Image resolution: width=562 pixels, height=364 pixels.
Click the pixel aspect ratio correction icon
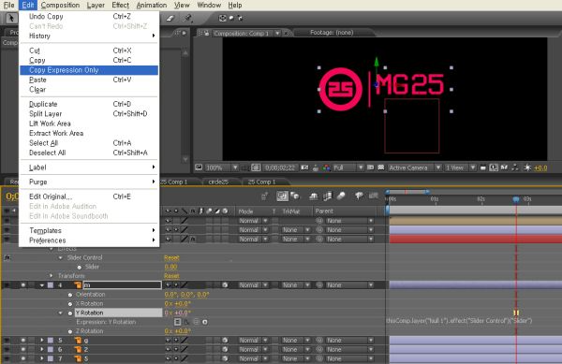tap(482, 167)
